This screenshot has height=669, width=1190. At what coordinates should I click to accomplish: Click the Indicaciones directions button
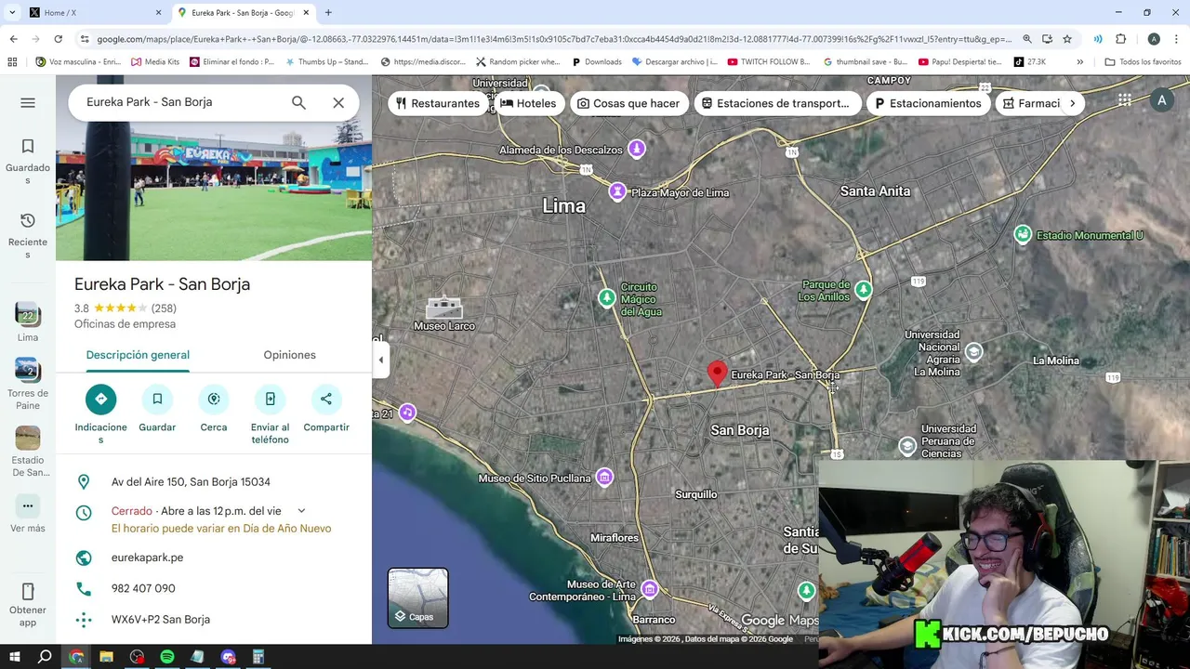101,400
